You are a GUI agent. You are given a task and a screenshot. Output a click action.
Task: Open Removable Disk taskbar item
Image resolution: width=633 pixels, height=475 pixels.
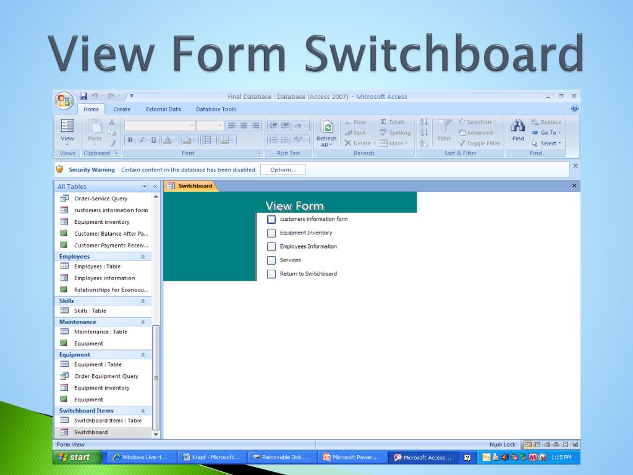click(x=282, y=457)
